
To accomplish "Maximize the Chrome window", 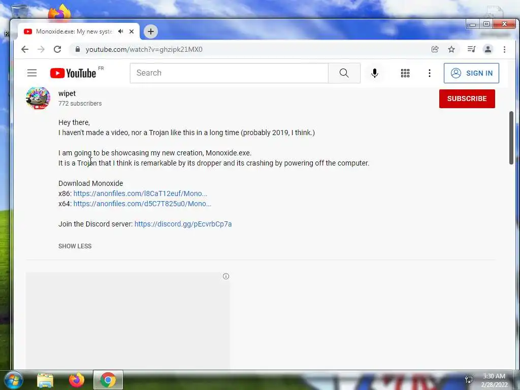I will pos(486,24).
